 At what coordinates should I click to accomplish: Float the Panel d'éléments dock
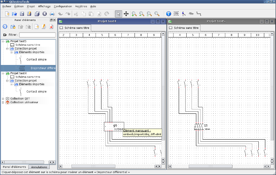tap(51, 20)
